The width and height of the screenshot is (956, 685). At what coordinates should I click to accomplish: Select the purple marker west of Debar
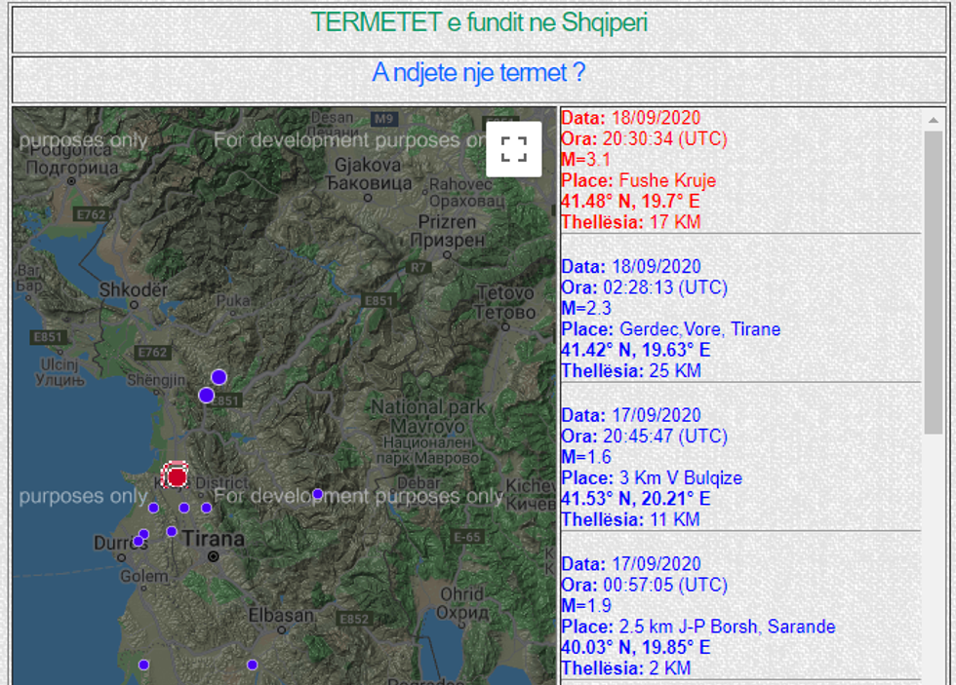(x=317, y=494)
